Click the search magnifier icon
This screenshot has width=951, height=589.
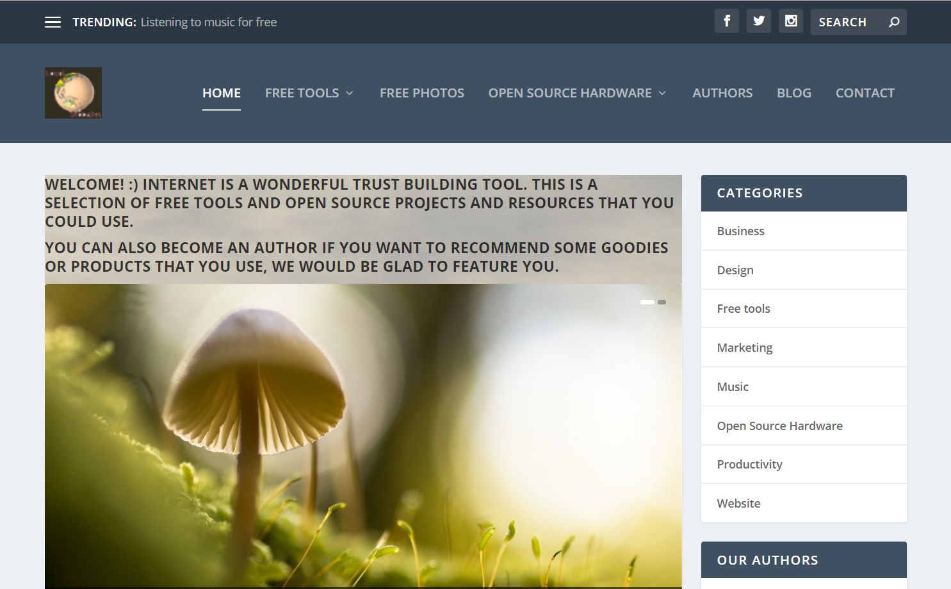(894, 22)
